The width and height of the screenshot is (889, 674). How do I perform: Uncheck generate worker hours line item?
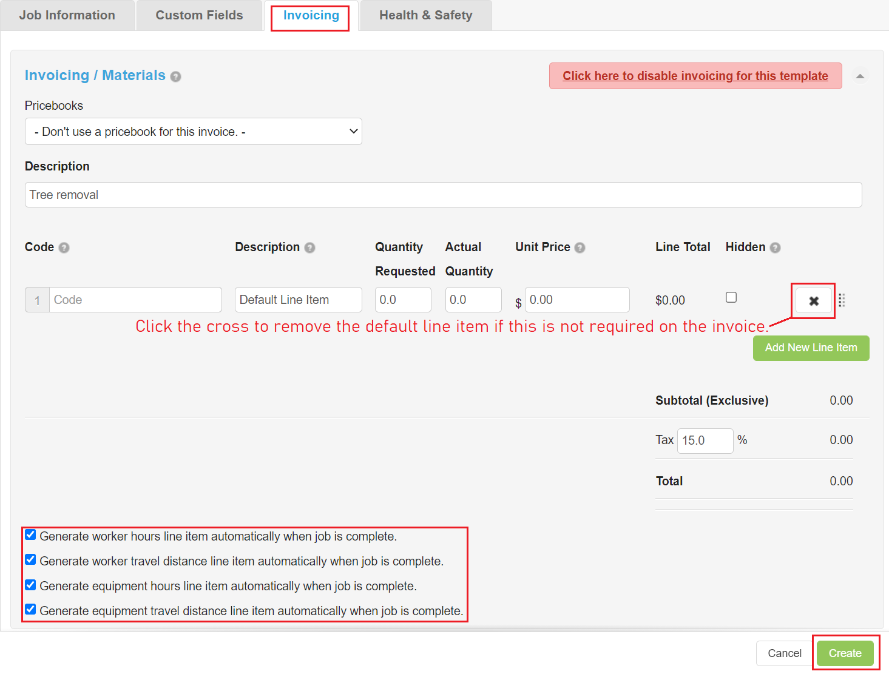[x=30, y=535]
